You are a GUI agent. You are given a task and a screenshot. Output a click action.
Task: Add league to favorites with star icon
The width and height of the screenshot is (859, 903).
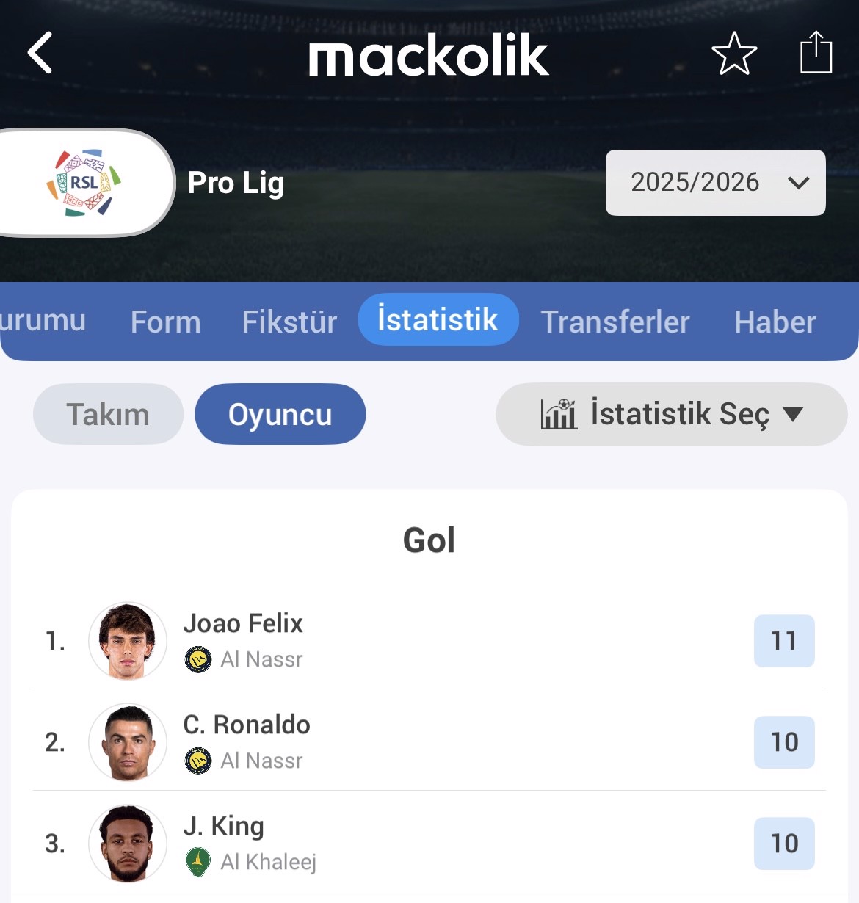point(733,54)
